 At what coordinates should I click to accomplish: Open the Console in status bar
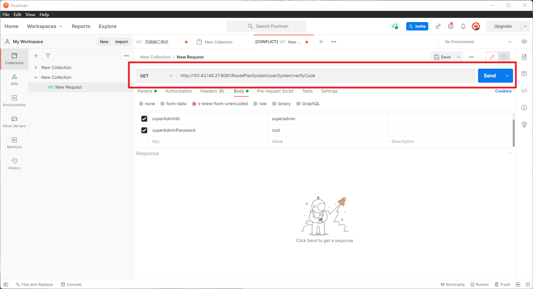(x=71, y=284)
